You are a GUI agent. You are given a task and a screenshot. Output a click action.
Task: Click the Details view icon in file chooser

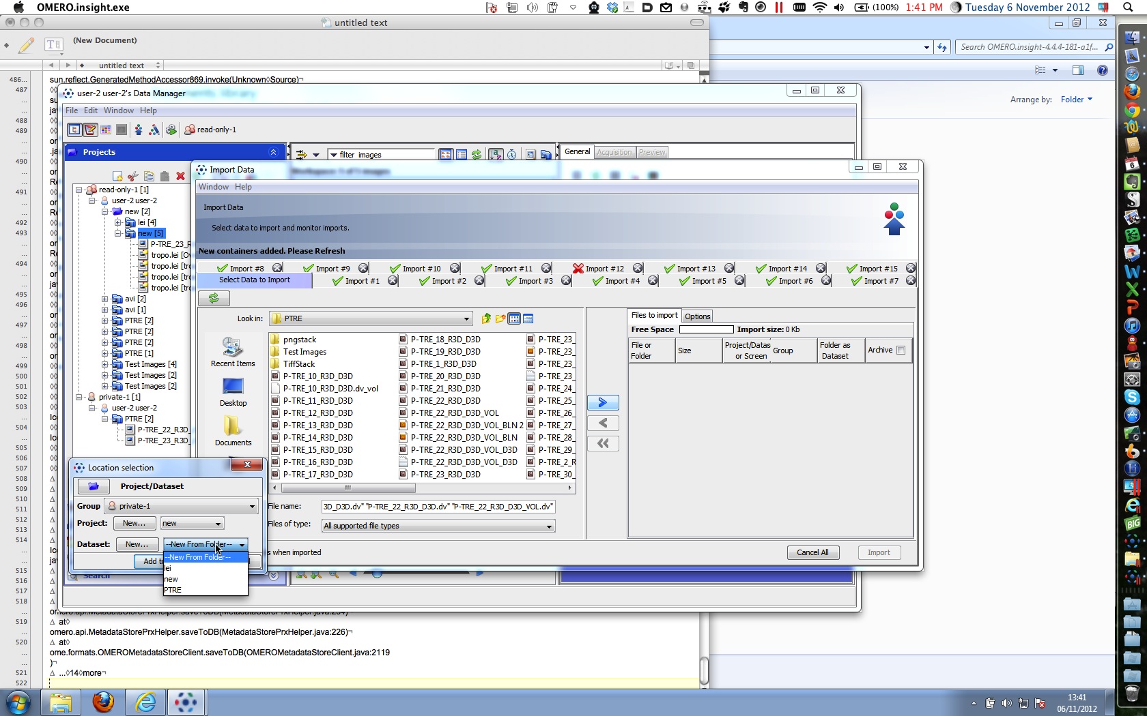point(528,318)
